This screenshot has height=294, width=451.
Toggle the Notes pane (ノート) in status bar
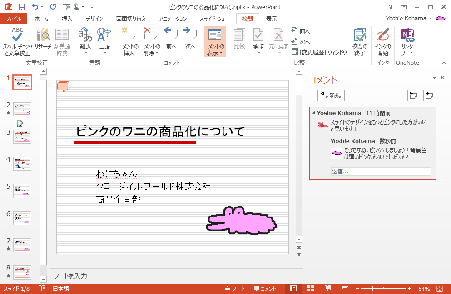(235, 289)
